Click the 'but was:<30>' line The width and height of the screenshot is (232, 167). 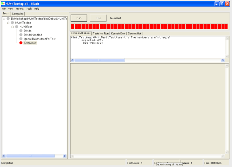pyautogui.click(x=93, y=43)
